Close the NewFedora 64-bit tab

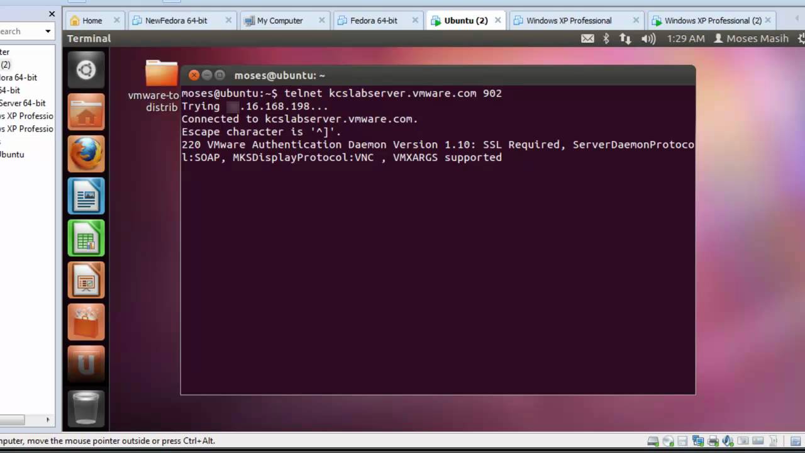pyautogui.click(x=228, y=20)
